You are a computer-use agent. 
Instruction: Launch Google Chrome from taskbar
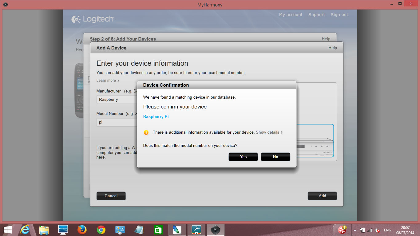click(101, 230)
